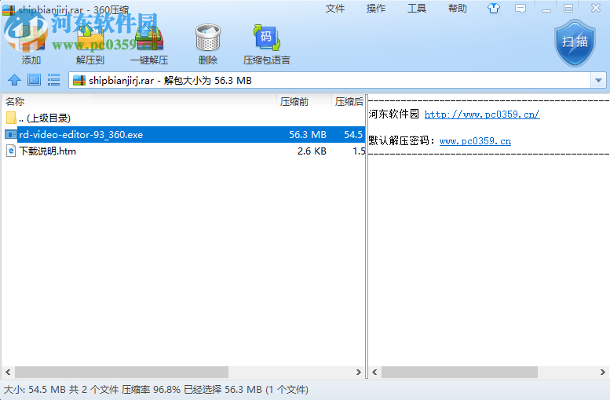Close the 360压缩 window

596,8
